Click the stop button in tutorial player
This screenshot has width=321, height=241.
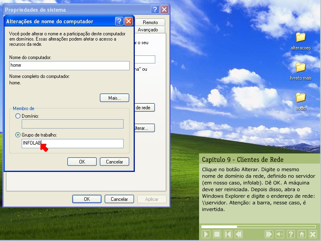pyautogui.click(x=217, y=234)
